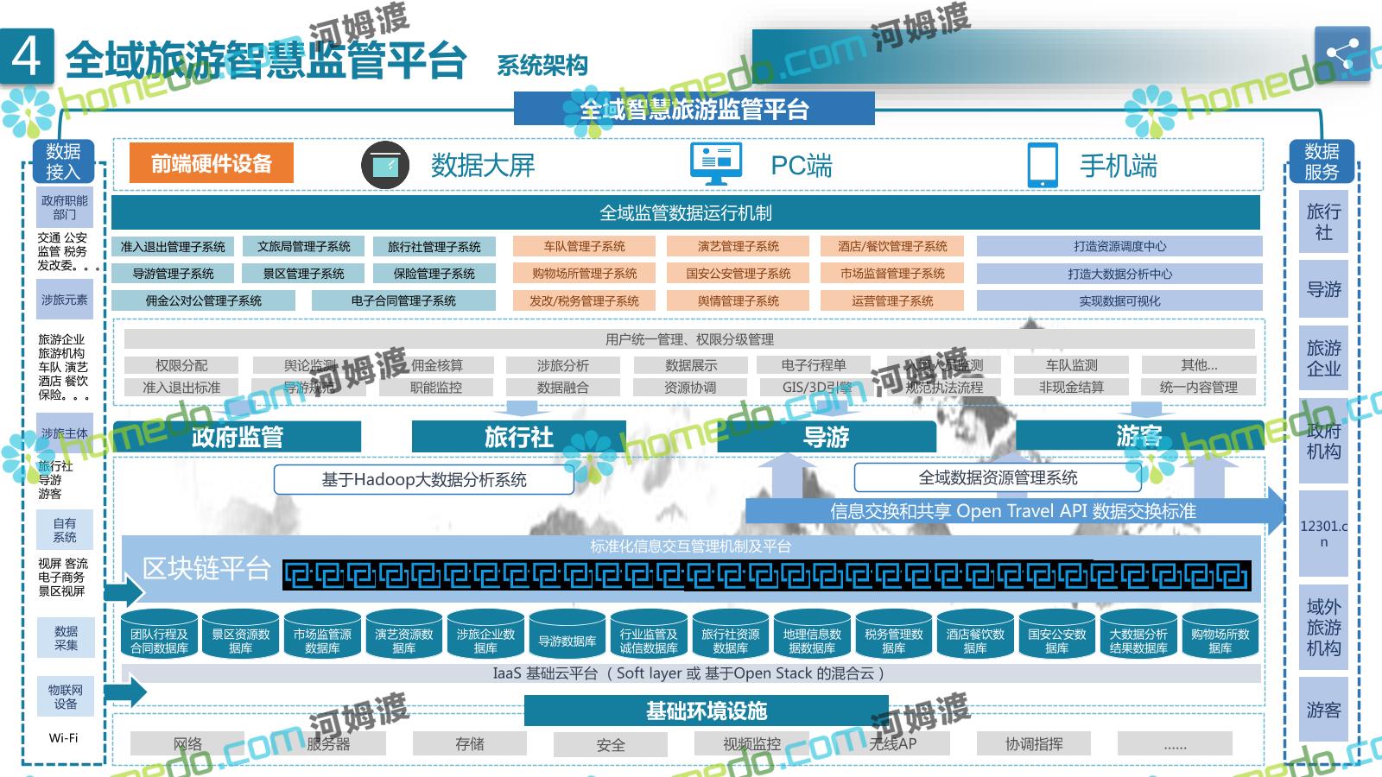1382x777 pixels.
Task: Open the 基于Hadoop大数据分析系统 box
Action: pos(423,479)
